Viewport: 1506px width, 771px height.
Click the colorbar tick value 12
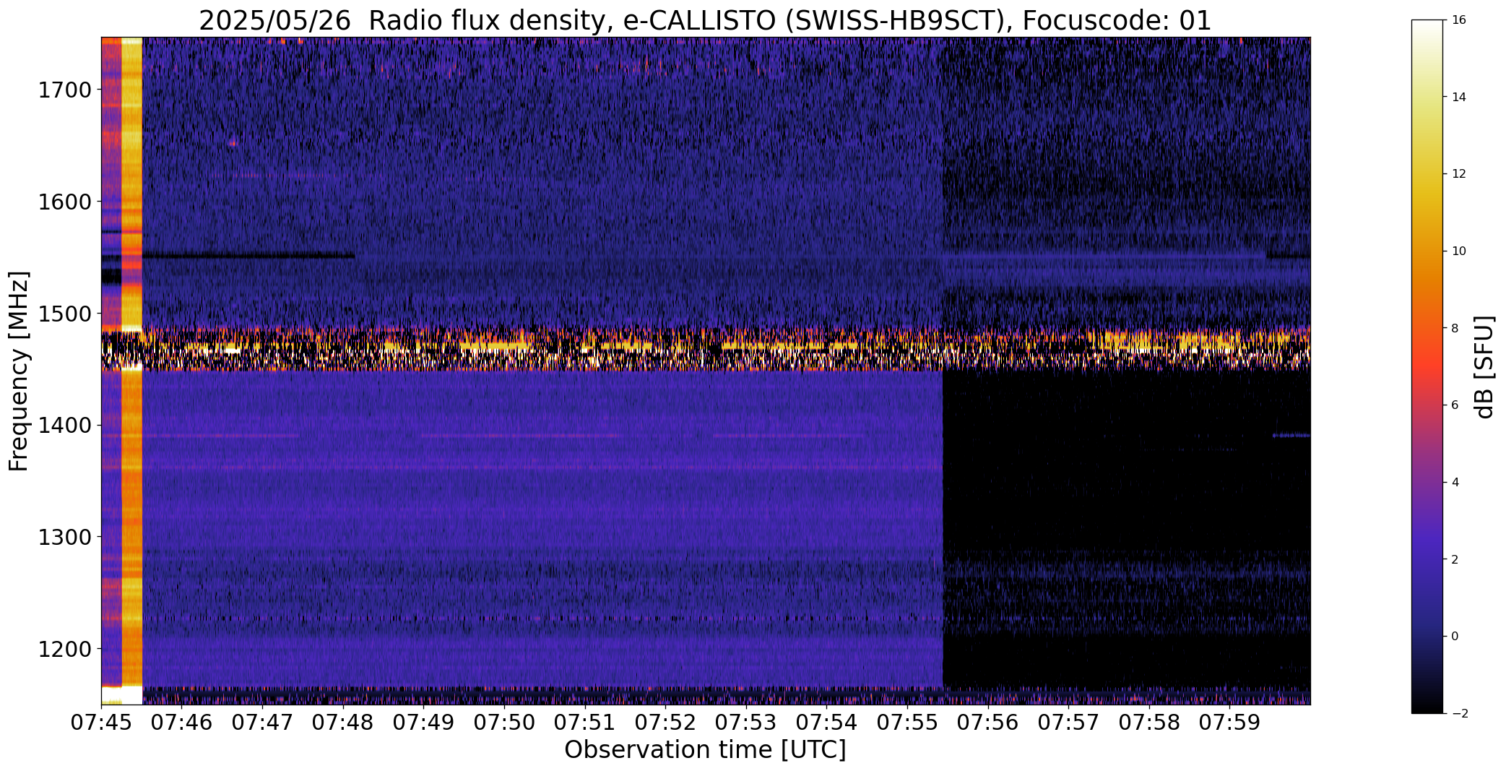[x=1458, y=174]
